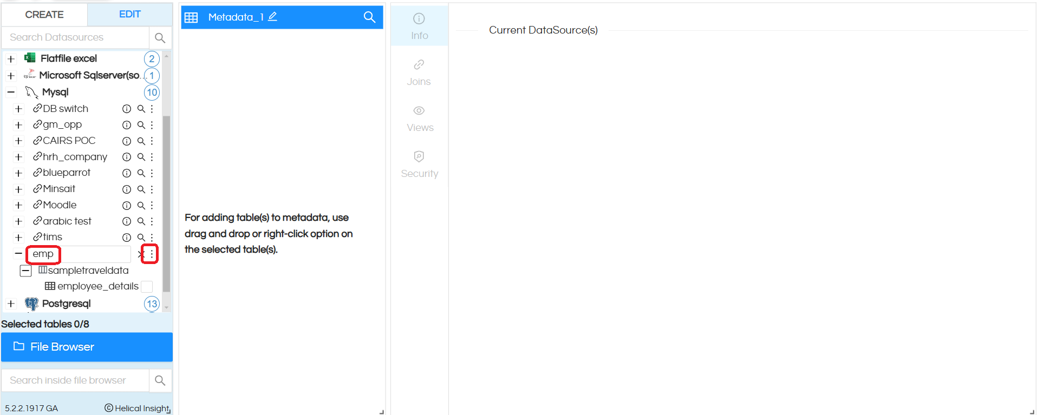1039x415 pixels.
Task: Open search for blueparrot connection
Action: 141,173
